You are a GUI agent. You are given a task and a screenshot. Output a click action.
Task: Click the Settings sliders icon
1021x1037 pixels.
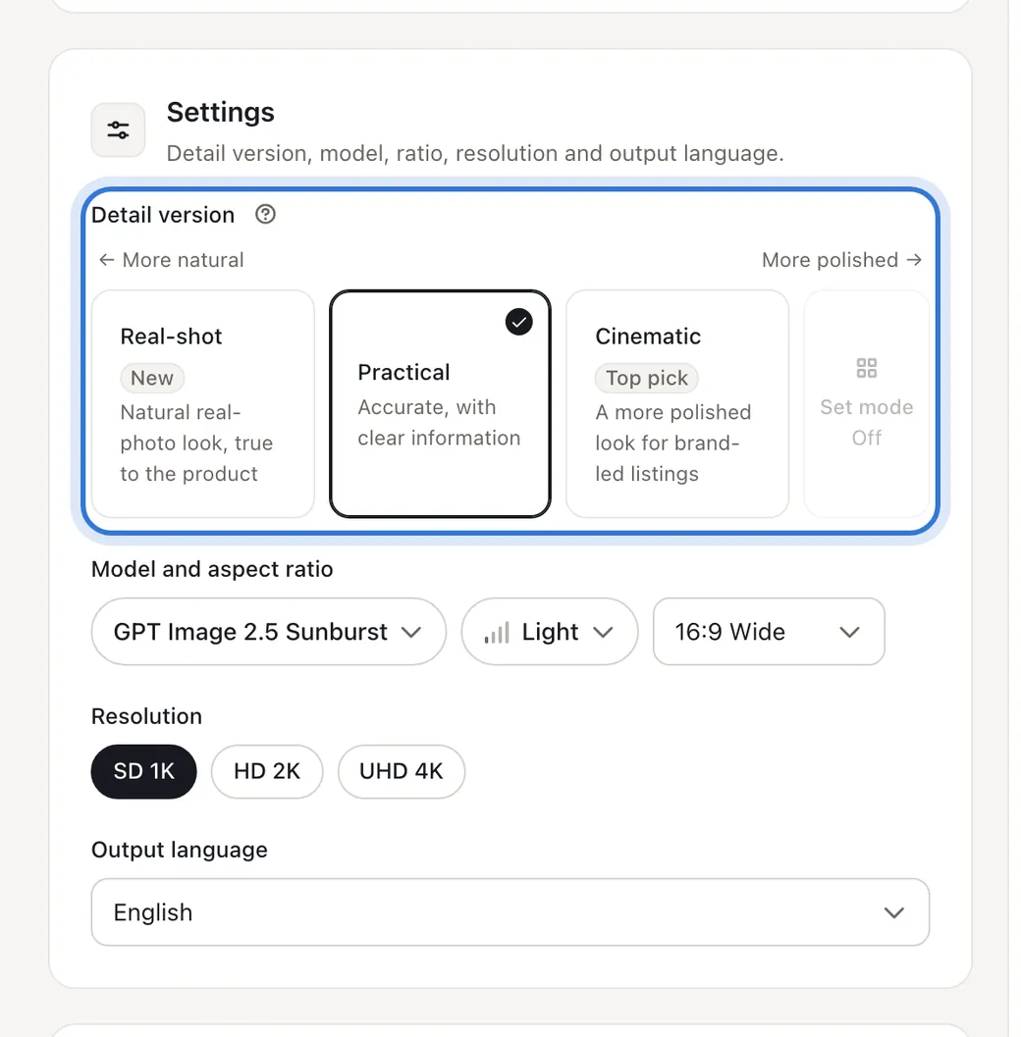click(118, 130)
